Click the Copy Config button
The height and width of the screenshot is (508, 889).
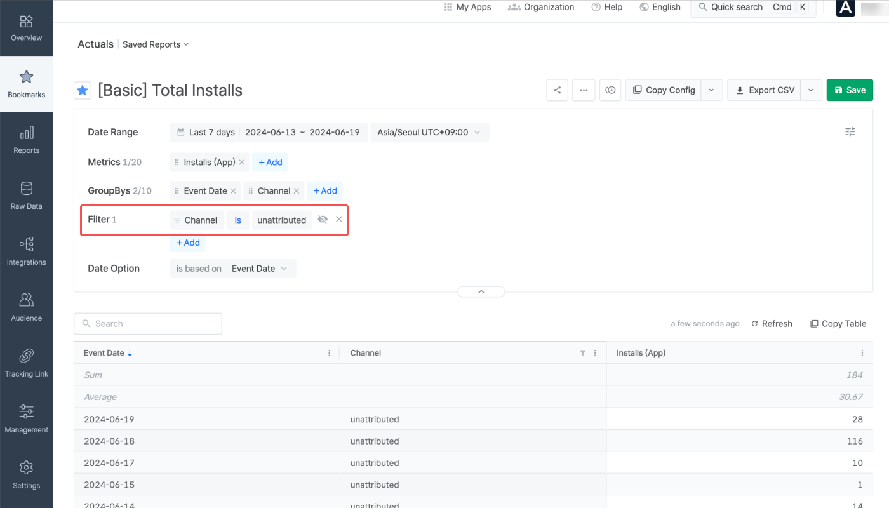(x=664, y=90)
